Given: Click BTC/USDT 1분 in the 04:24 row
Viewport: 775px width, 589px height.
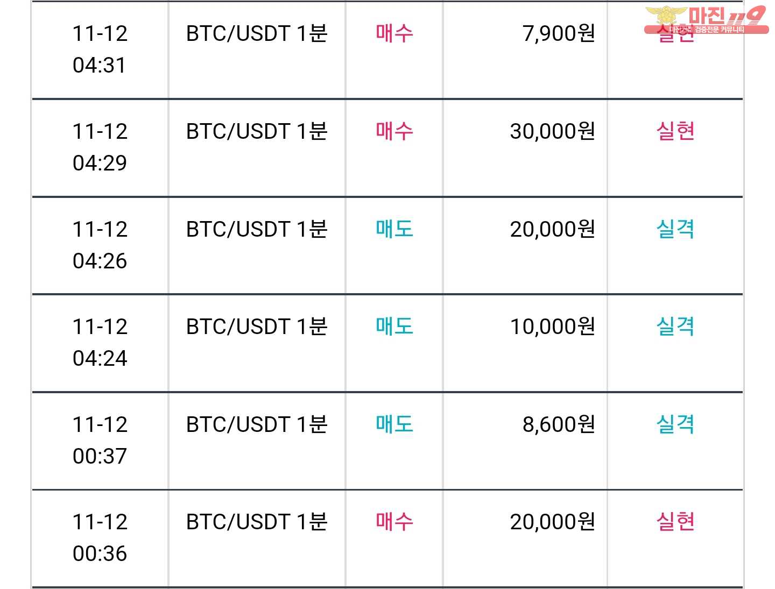Looking at the screenshot, I should click(257, 327).
